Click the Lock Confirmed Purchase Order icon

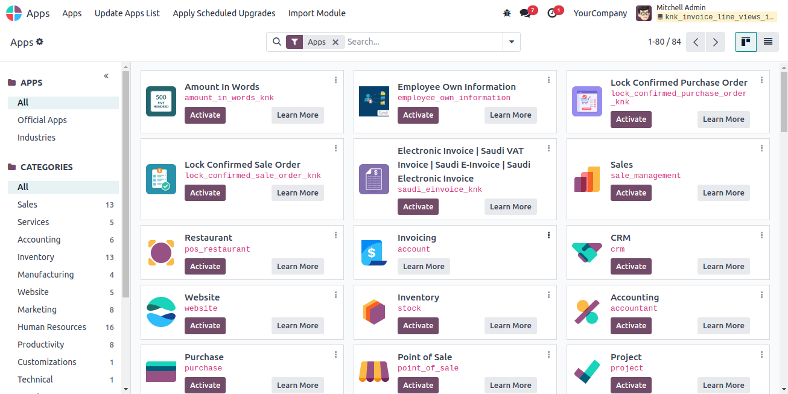pyautogui.click(x=587, y=101)
